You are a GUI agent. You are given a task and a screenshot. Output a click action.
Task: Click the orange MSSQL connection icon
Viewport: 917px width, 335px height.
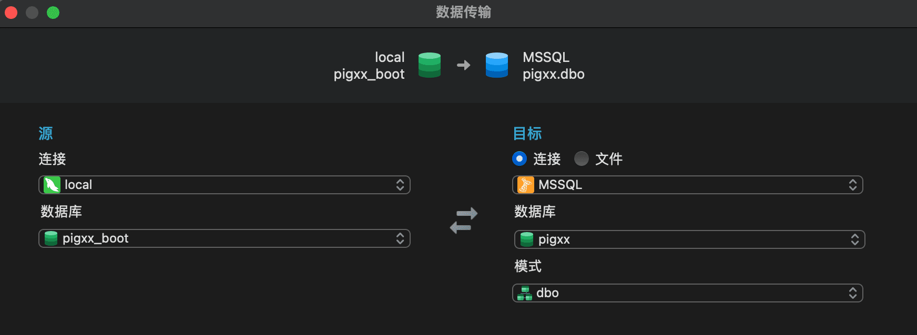526,185
